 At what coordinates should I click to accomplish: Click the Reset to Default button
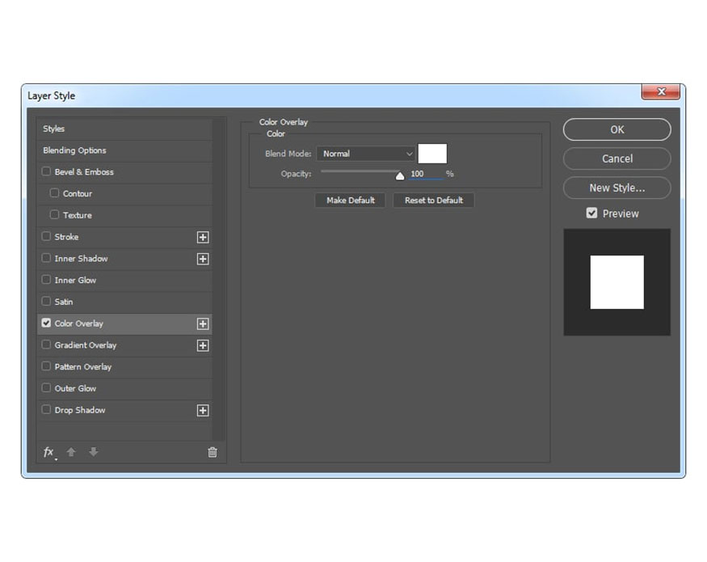coord(434,201)
